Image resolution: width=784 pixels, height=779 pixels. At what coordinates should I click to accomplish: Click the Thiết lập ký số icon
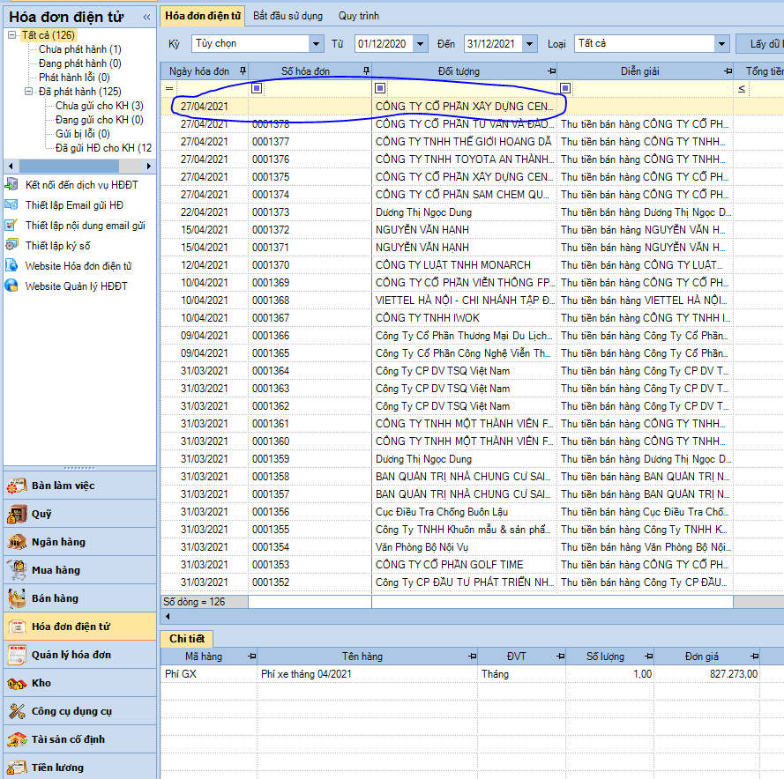11,245
